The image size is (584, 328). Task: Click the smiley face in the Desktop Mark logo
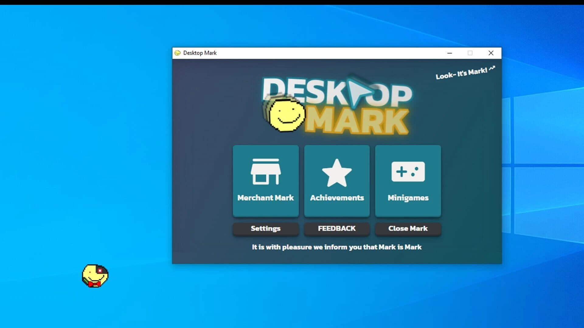286,115
